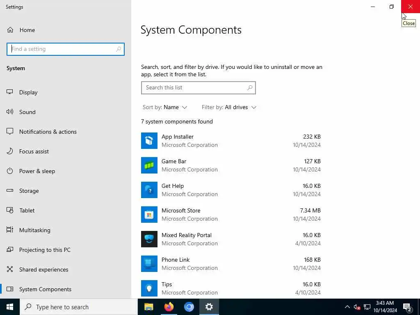Screen dimensions: 420x315
Task: Open the Sort by Name dropdown
Action: 165,107
